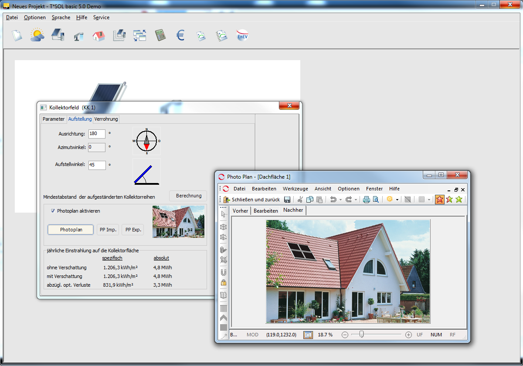Click the copy icon in Photo Plan toolbar
The image size is (523, 366).
coord(310,200)
